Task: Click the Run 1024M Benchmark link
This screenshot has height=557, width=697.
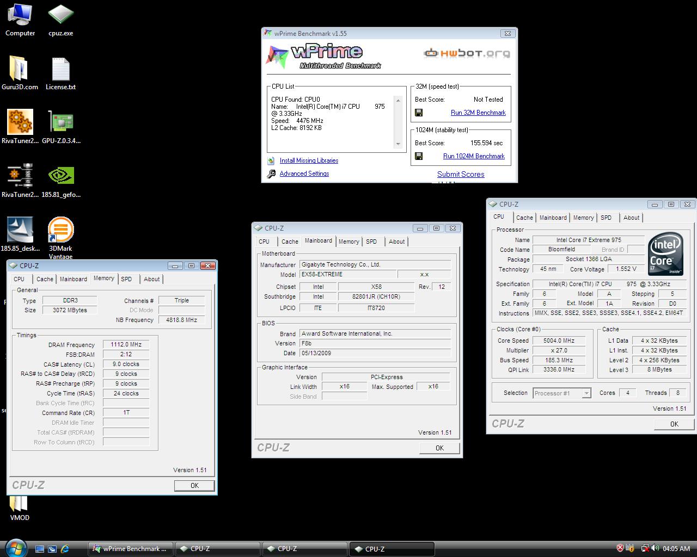Action: point(474,156)
